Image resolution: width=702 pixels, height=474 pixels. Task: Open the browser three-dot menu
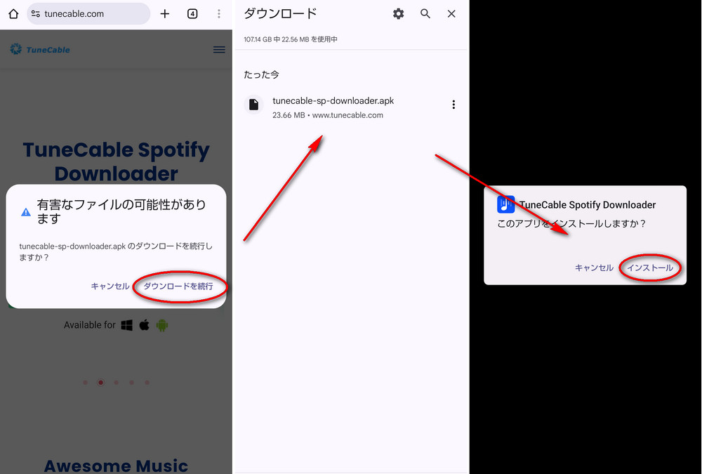click(x=219, y=14)
